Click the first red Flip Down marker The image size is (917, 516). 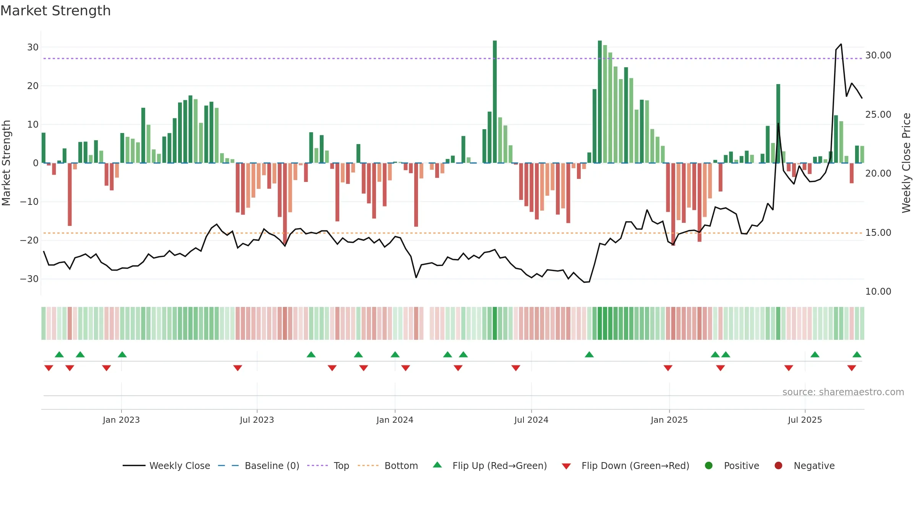coord(49,368)
